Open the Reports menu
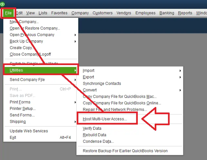The image size is (207, 160). [185, 13]
